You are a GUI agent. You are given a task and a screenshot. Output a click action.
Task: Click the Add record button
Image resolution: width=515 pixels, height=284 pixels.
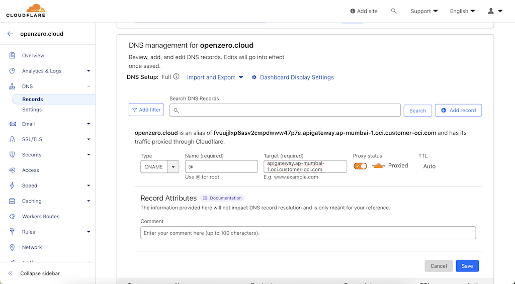tap(459, 110)
